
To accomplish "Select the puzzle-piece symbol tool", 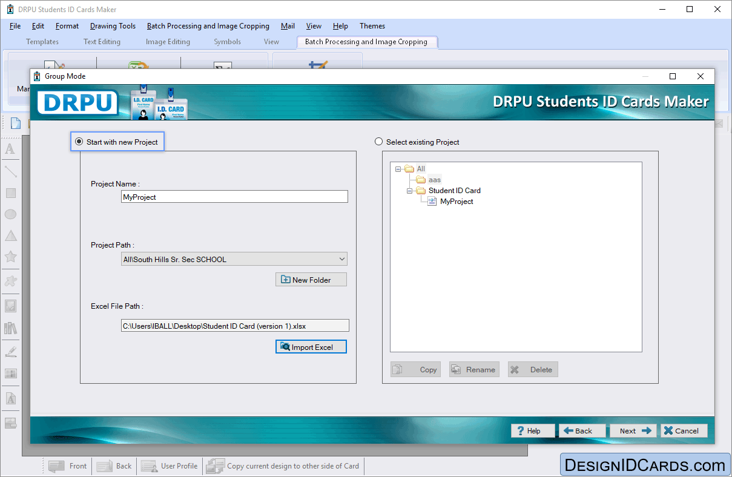I will pyautogui.click(x=10, y=281).
